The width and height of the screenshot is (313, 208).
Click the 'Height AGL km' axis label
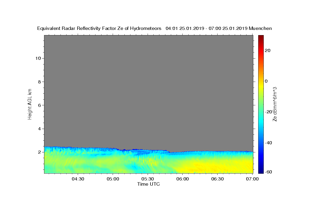(x=30, y=104)
